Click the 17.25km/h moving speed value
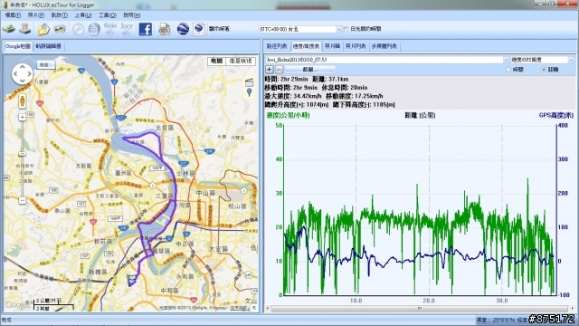Screen dimensions: 579x326 pos(368,96)
